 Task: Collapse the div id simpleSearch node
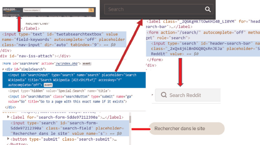click(3, 69)
